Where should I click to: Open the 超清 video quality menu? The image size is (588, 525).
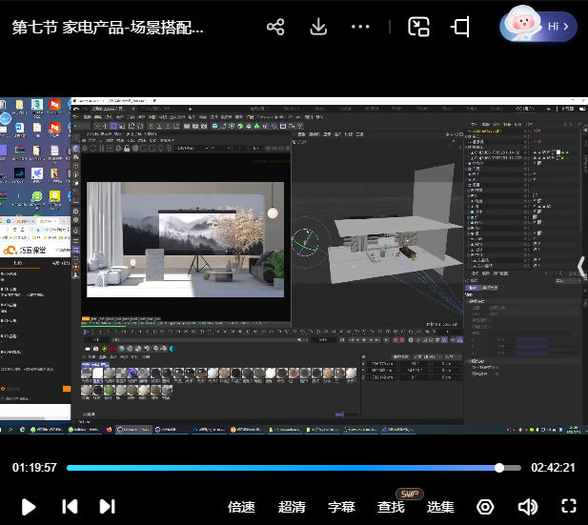coord(292,507)
